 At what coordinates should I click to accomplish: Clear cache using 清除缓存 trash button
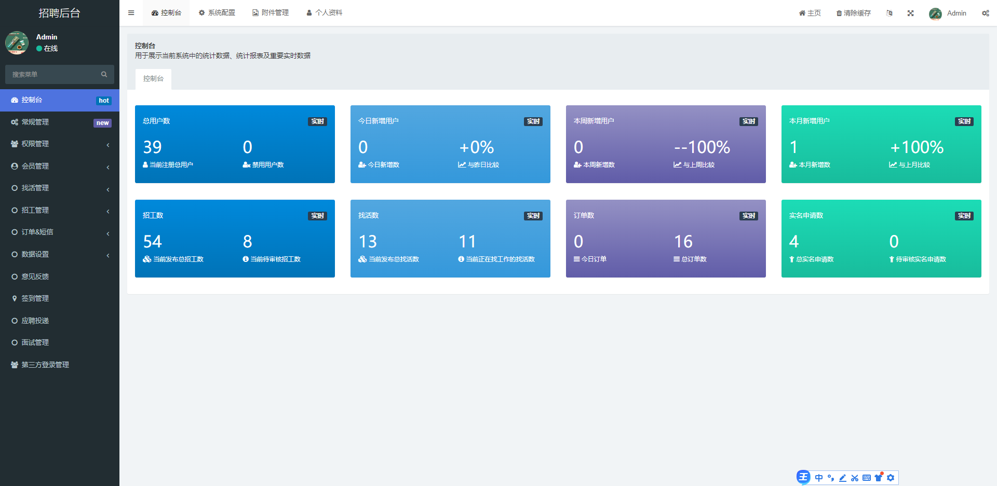tap(853, 13)
